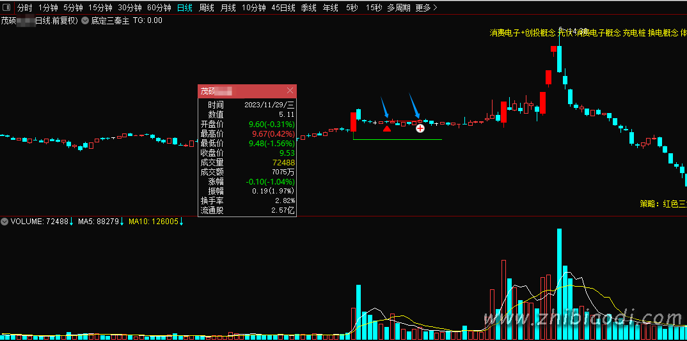Click the 底定三秦主 indicator name
Image resolution: width=687 pixels, height=341 pixels.
110,20
